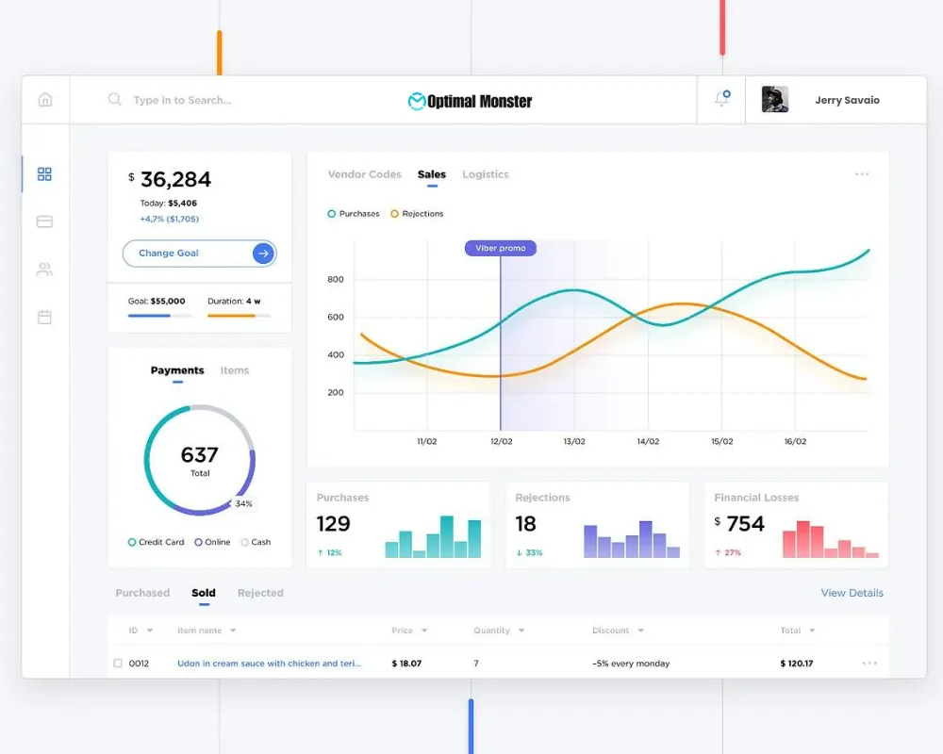The width and height of the screenshot is (943, 754).
Task: Expand the Item name column dropdown
Action: tap(233, 631)
